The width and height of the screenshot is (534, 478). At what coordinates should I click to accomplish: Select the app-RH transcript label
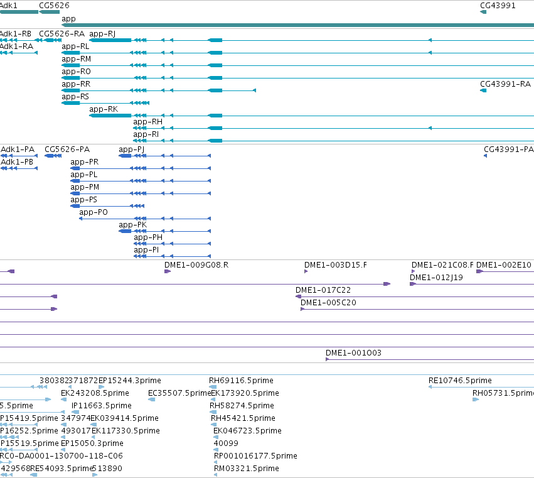[148, 122]
